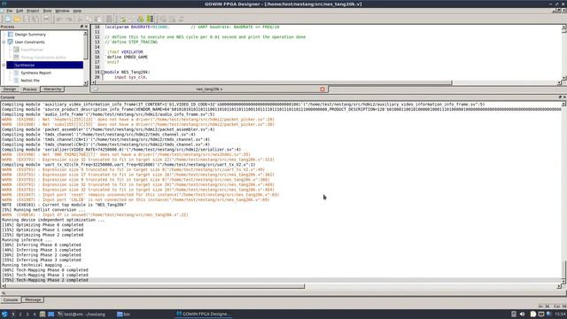The height and width of the screenshot is (319, 567).
Task: Click the Run All green-yellow toolbar icon
Action: (x=140, y=19)
